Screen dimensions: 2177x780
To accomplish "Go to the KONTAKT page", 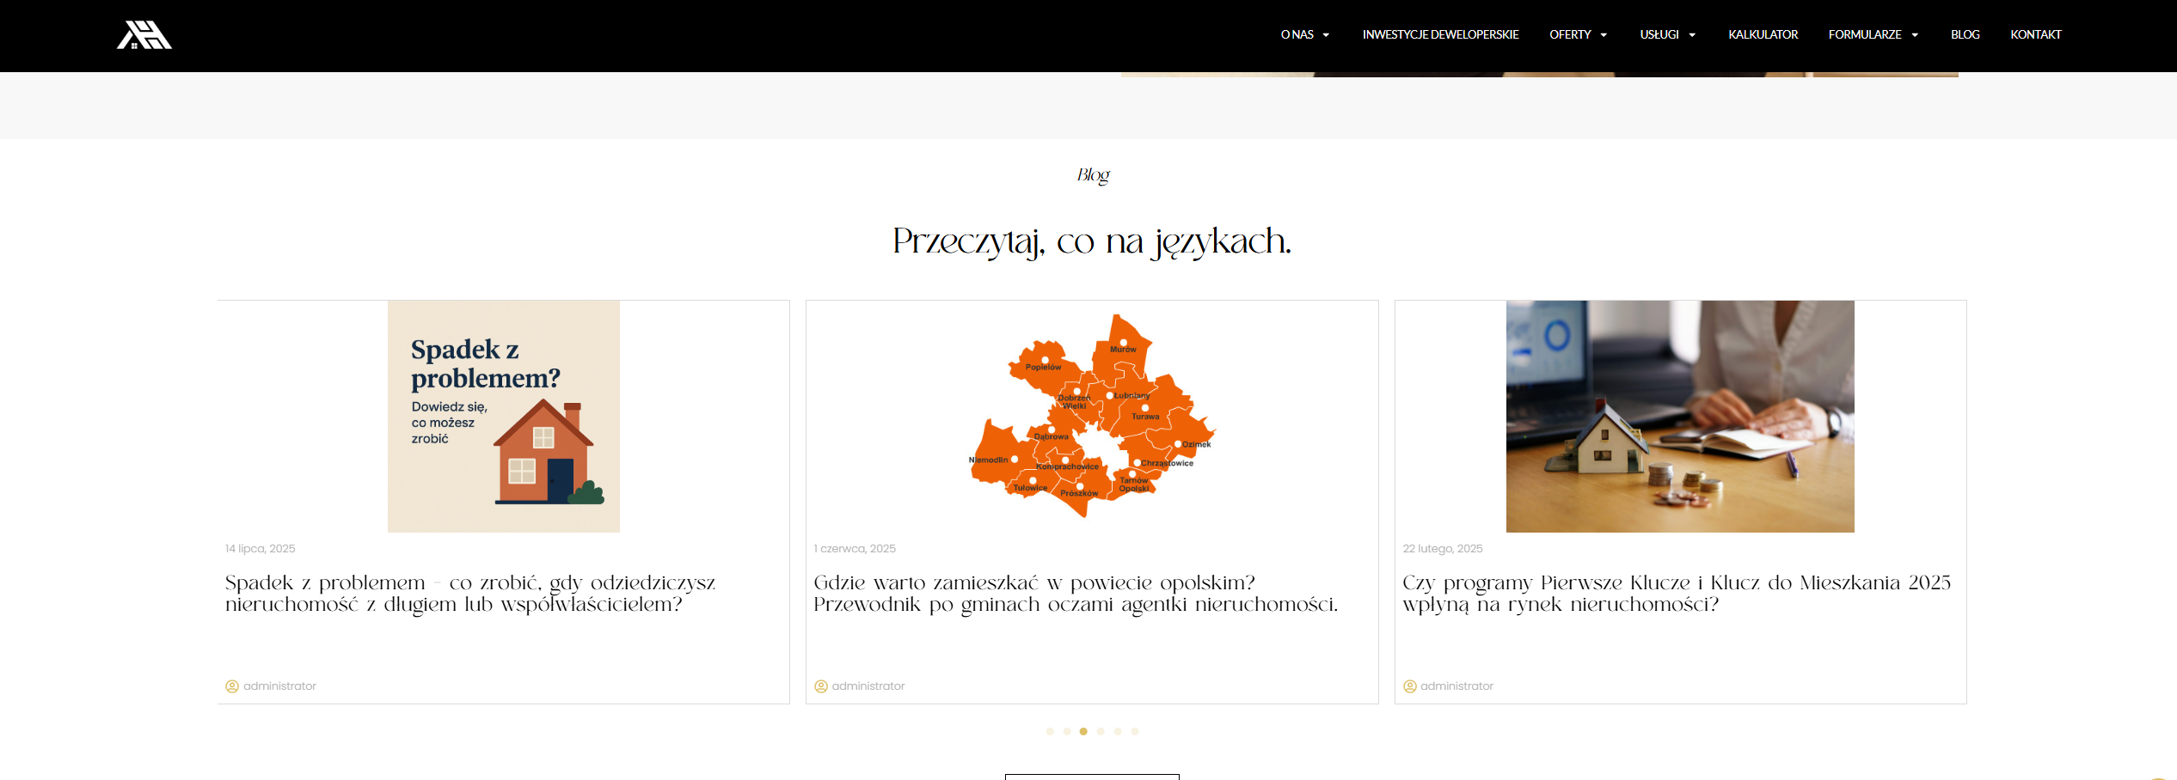I will click(2035, 35).
